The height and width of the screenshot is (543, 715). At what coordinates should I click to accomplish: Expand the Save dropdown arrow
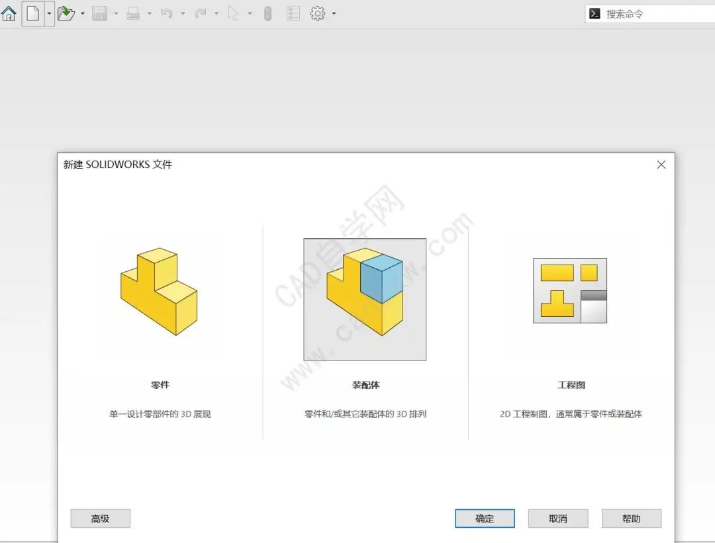[x=116, y=14]
